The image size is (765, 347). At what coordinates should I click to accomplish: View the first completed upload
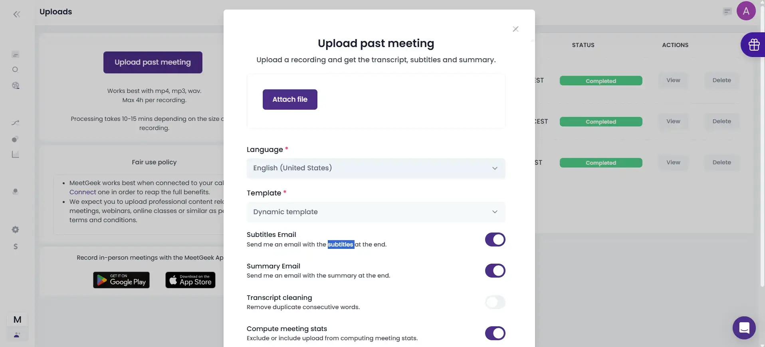point(673,81)
